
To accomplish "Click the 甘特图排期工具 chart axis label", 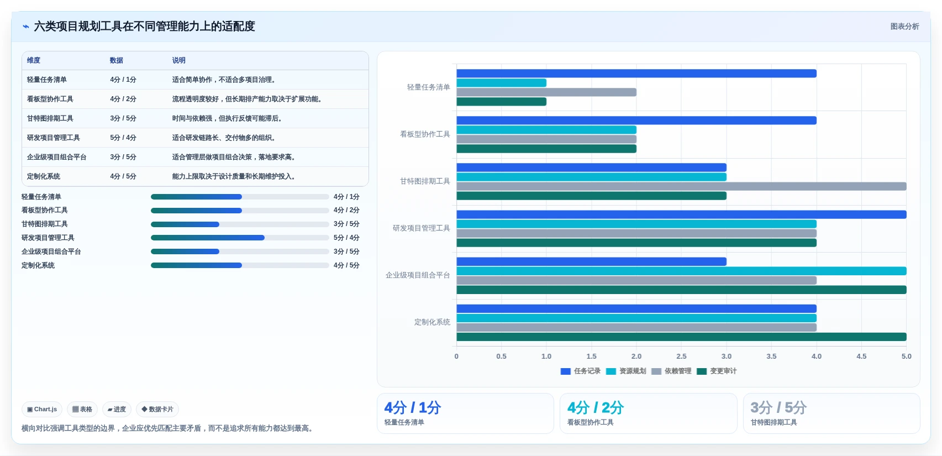I will [425, 181].
